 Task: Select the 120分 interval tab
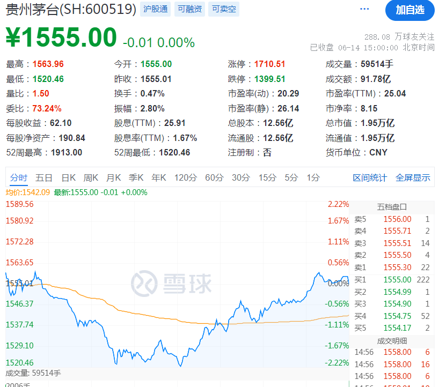pos(186,177)
